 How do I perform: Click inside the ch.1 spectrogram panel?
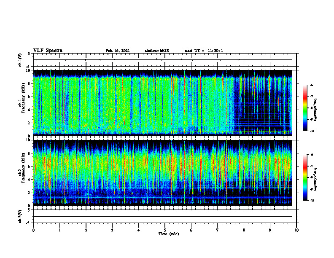coord(162,103)
